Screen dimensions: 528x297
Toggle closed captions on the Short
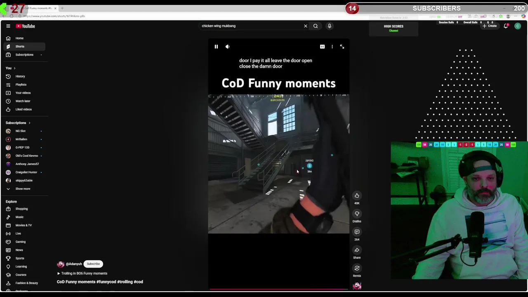click(322, 47)
